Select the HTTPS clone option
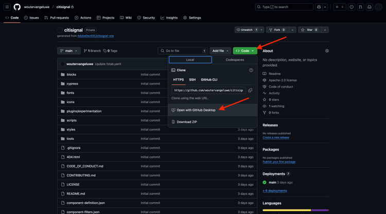This screenshot has height=214, width=386. click(x=179, y=79)
